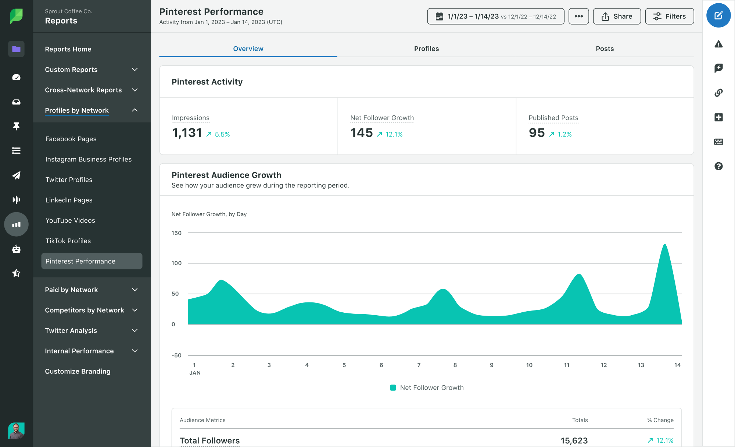Viewport: 735px width, 447px height.
Task: Open Customize Branding
Action: click(x=78, y=371)
